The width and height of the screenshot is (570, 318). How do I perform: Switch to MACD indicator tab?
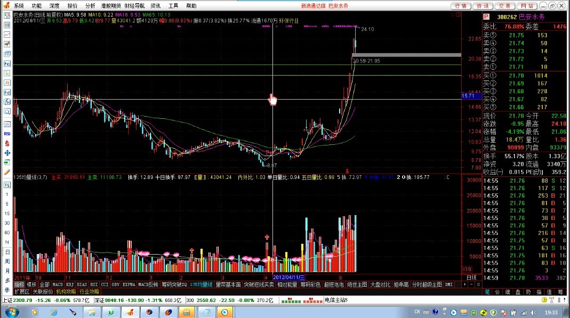(58, 284)
